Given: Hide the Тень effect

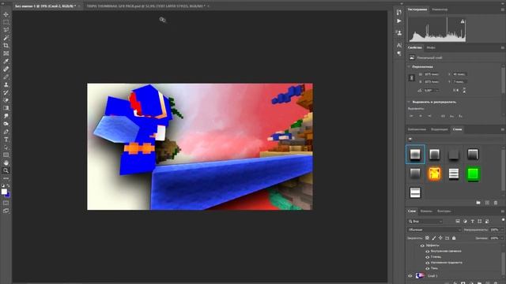Looking at the screenshot, I should [x=427, y=268].
